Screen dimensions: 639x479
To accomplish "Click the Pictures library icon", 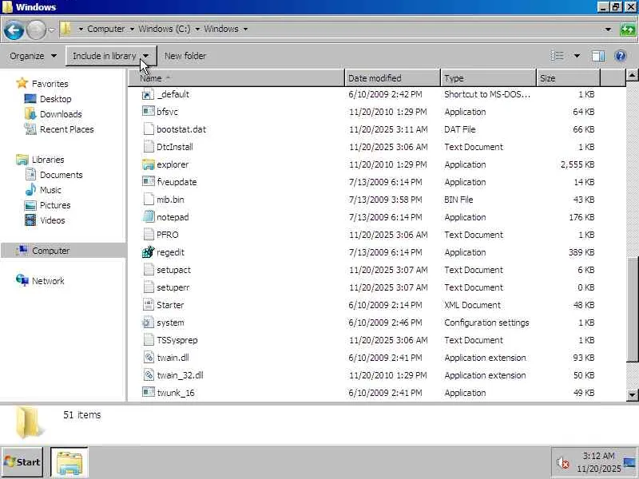I will 30,205.
